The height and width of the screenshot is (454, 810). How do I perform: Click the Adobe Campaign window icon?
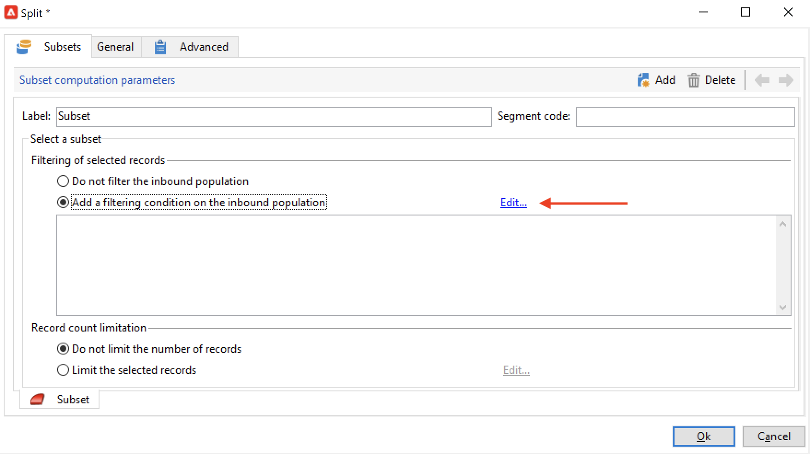(11, 12)
